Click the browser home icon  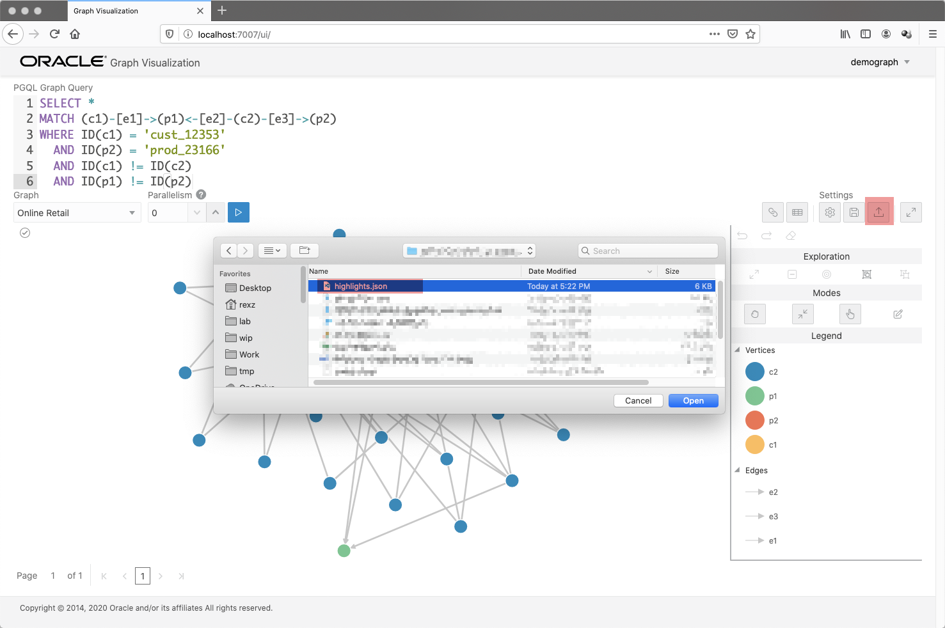click(x=75, y=34)
